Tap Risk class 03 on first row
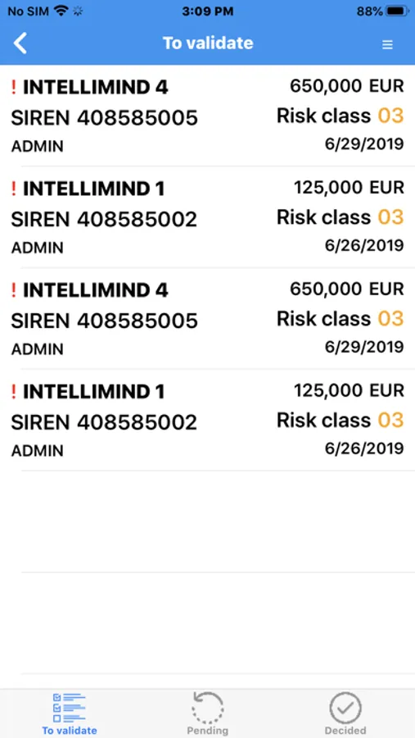The width and height of the screenshot is (415, 738). point(341,116)
